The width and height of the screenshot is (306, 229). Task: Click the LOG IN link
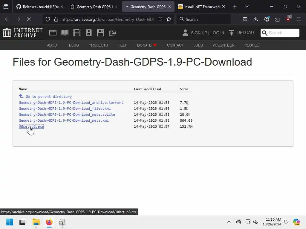217,33
